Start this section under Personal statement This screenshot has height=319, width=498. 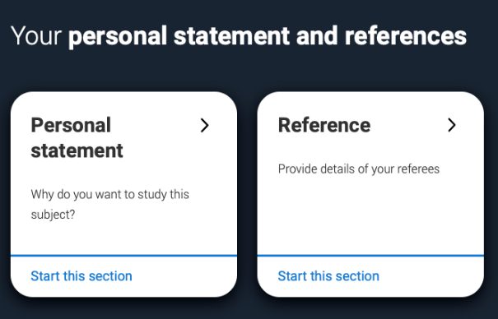point(81,276)
